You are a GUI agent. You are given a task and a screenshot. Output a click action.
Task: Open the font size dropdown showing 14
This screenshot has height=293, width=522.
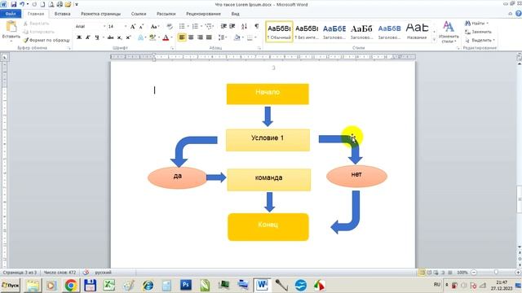click(x=125, y=26)
